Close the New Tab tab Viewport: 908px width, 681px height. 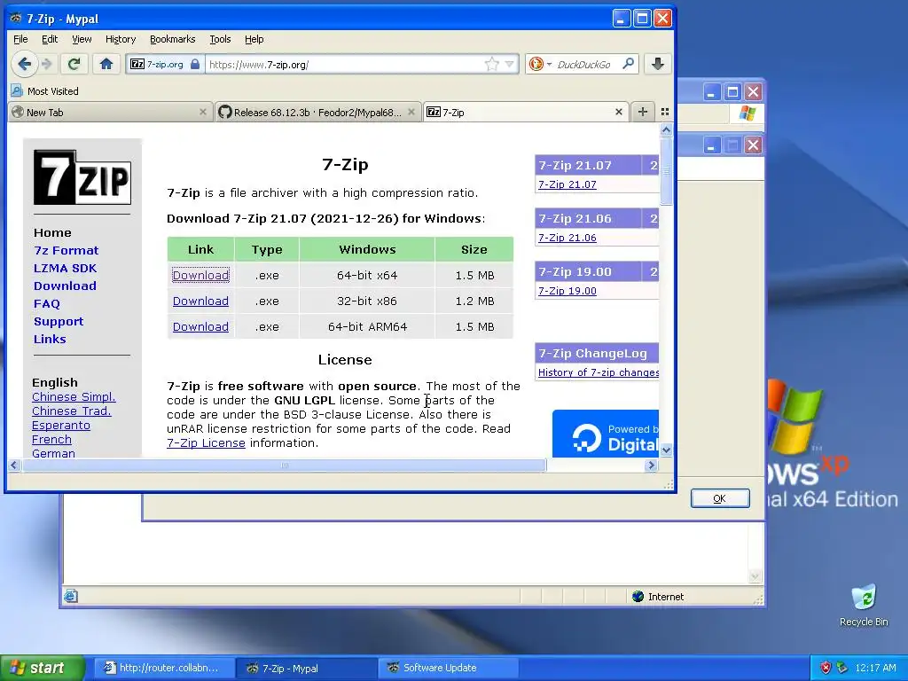click(203, 112)
